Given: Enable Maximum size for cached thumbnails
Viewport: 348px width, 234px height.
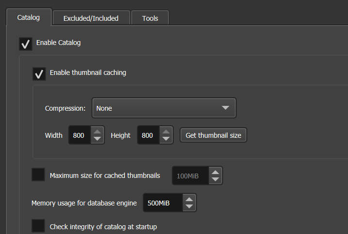Looking at the screenshot, I should pyautogui.click(x=38, y=175).
